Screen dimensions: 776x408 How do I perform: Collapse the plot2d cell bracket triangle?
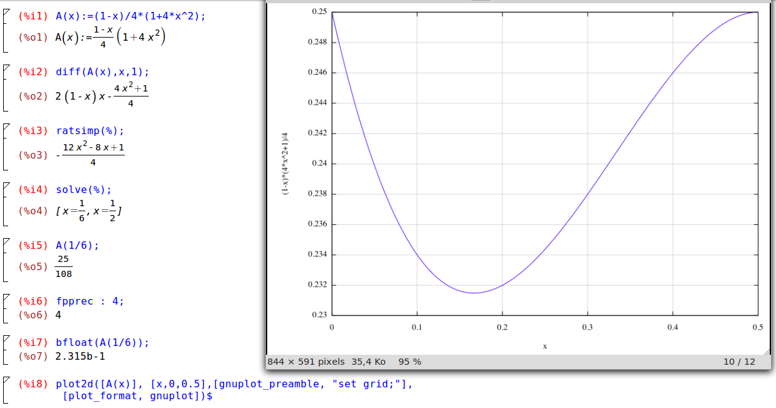[6, 381]
